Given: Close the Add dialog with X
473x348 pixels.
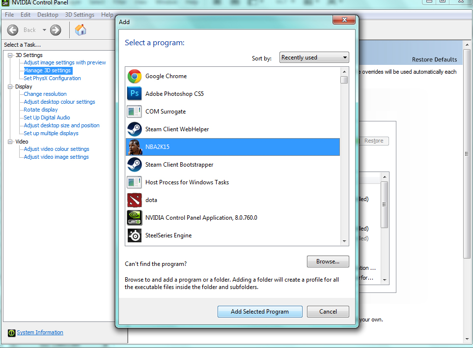Looking at the screenshot, I should pos(344,20).
